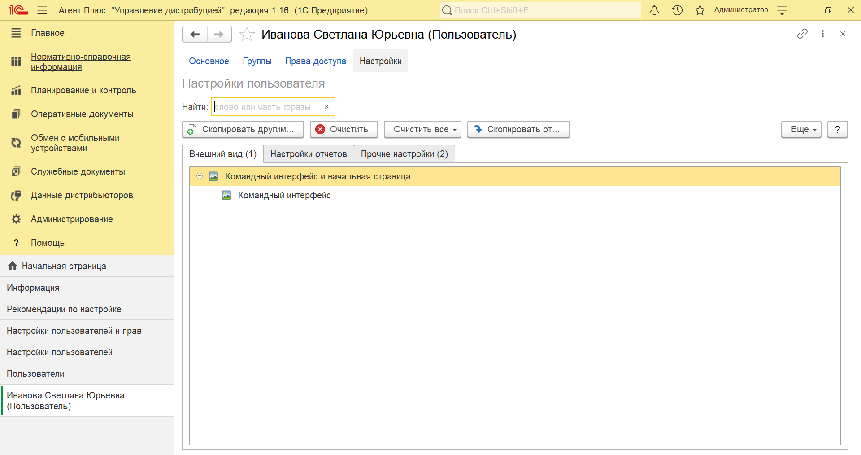This screenshot has height=455, width=861.
Task: Open help with the ? button
Action: coord(837,129)
